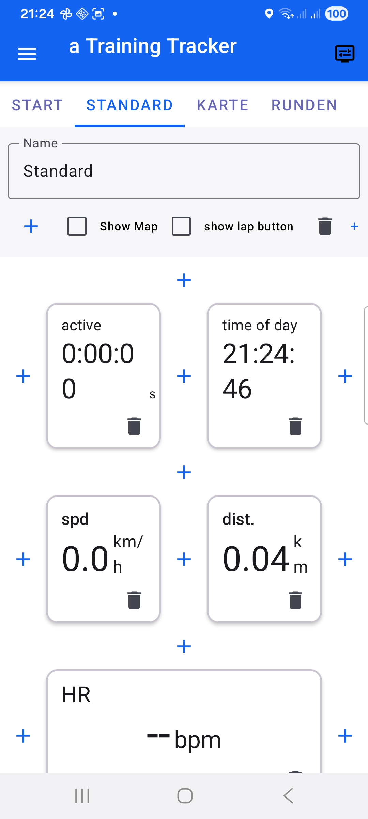
Task: Enable the Show Map checkbox
Action: click(x=77, y=226)
